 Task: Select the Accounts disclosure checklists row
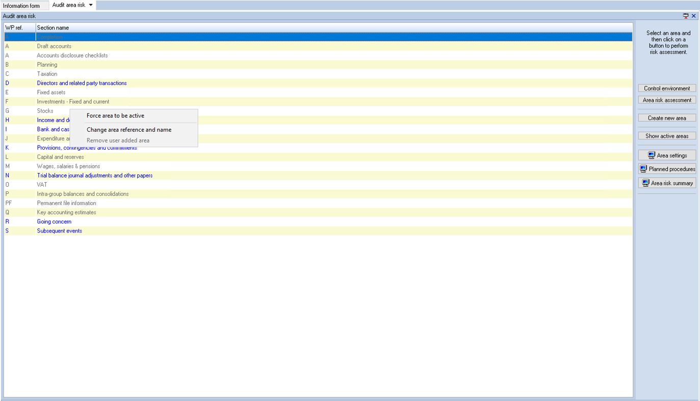[x=318, y=55]
